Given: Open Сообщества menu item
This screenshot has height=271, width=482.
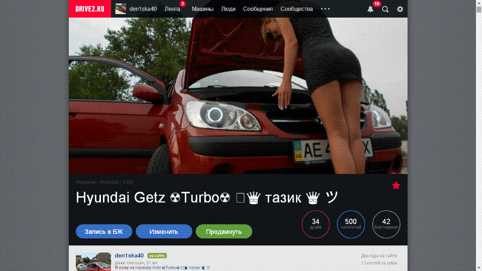Looking at the screenshot, I should (x=297, y=9).
